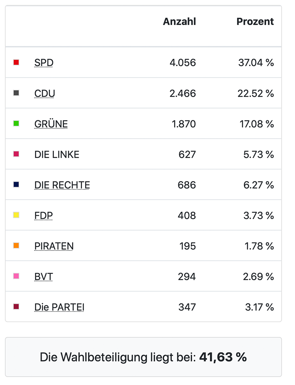Select the Die PARTEI label

[x=59, y=308]
